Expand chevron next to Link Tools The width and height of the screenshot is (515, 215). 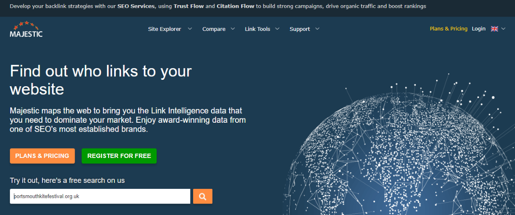[277, 29]
